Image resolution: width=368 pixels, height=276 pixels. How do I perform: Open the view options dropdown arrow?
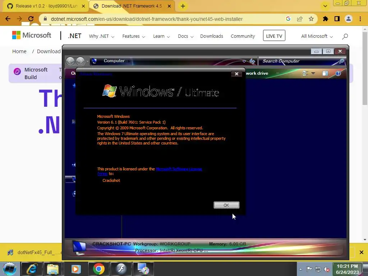coord(313,73)
